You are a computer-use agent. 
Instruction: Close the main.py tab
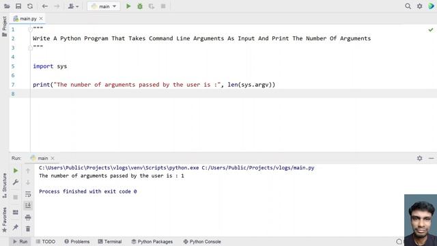click(x=41, y=18)
